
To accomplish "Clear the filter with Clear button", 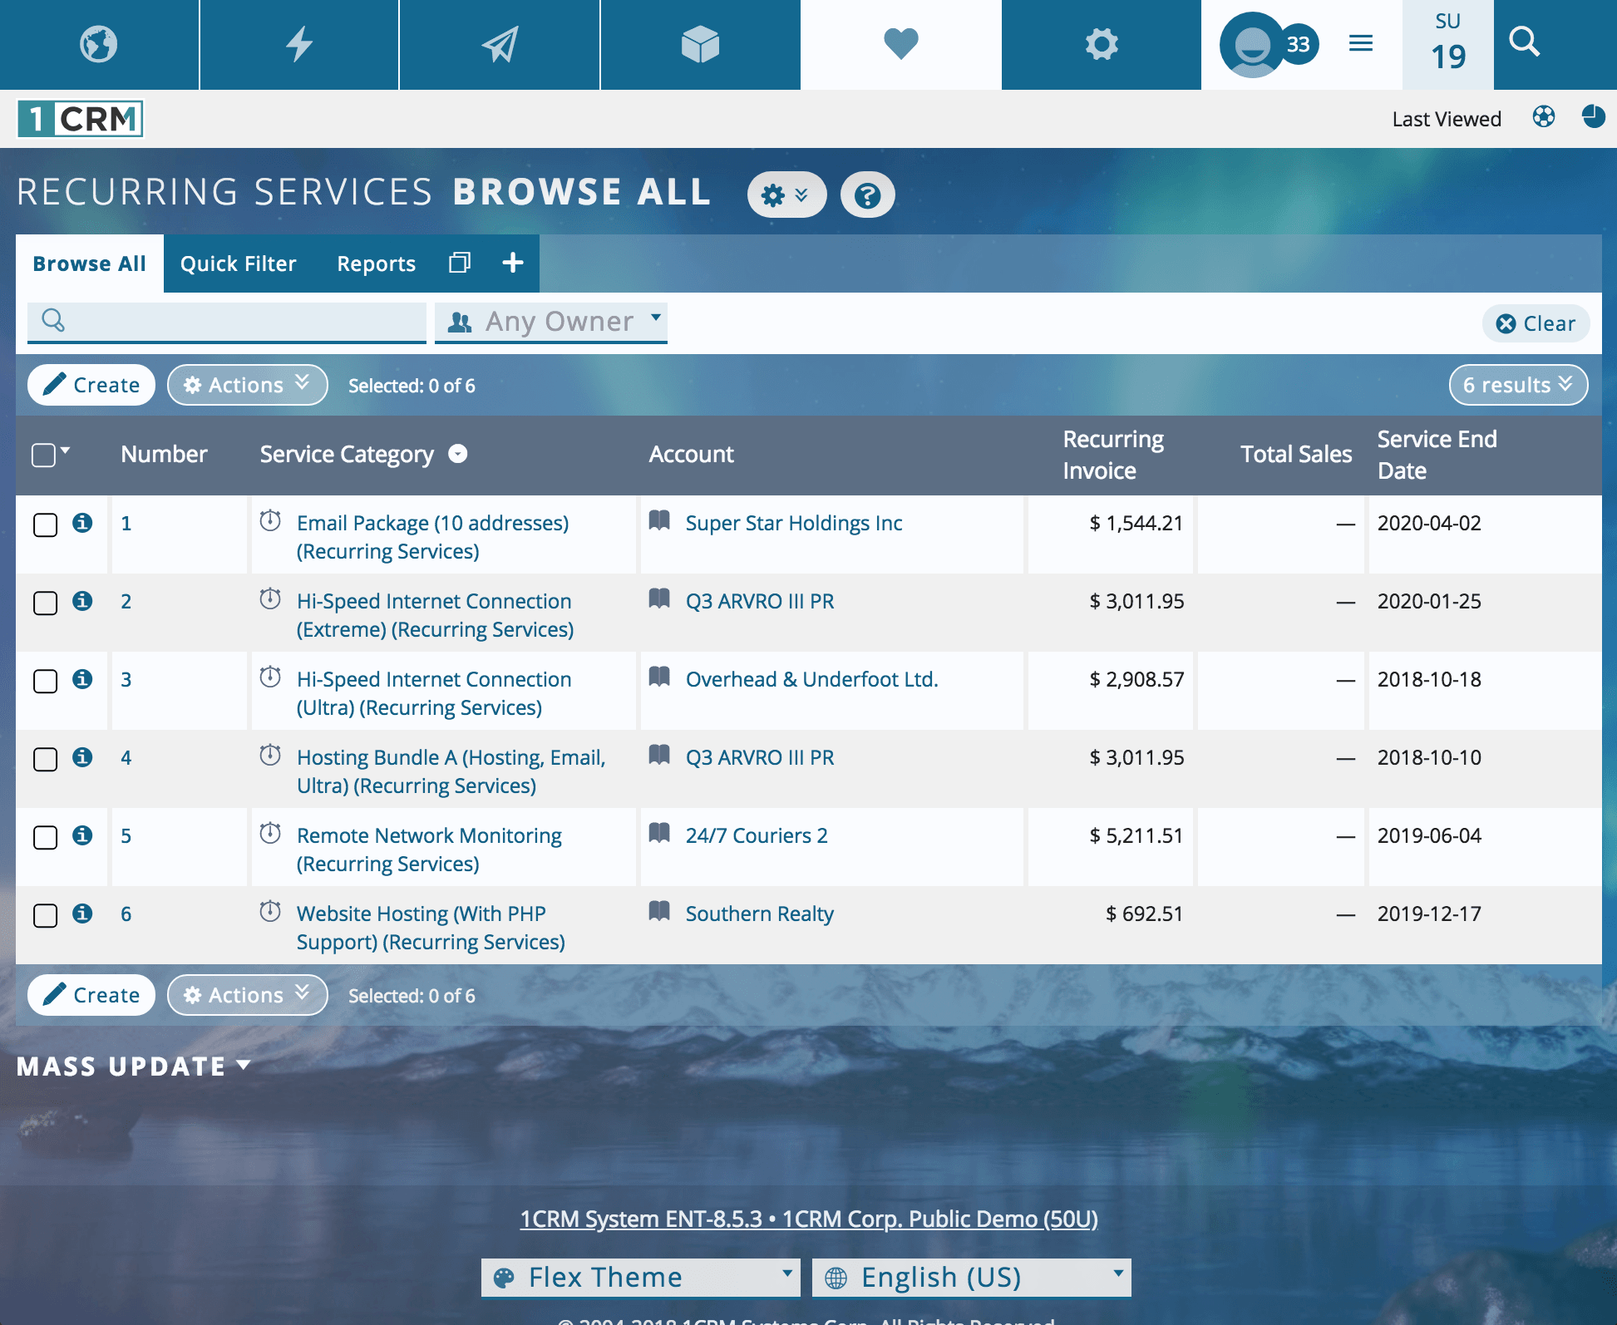I will coord(1536,323).
